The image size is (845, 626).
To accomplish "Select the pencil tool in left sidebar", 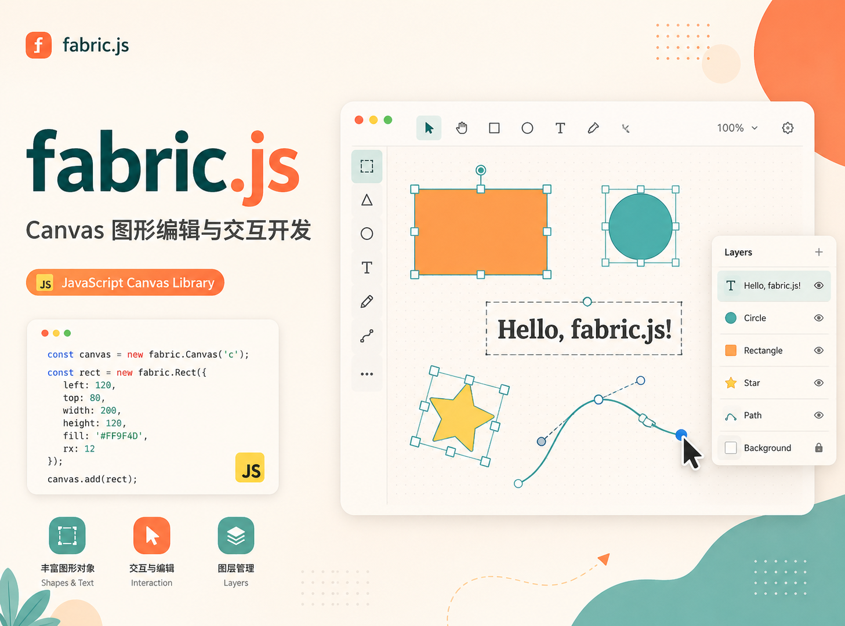I will 367,301.
